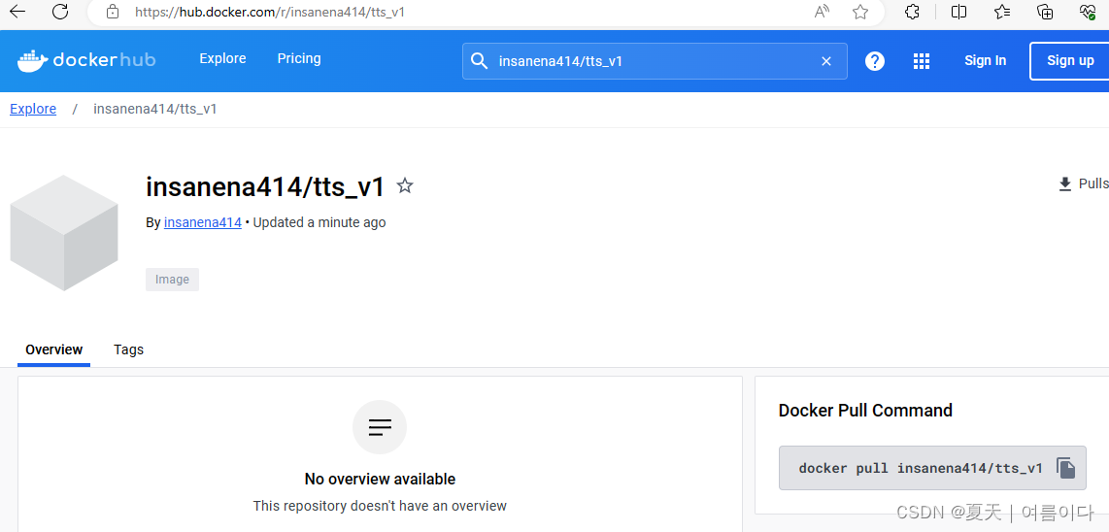Open browser Extensions puzzle icon
The image size is (1109, 532).
click(913, 12)
